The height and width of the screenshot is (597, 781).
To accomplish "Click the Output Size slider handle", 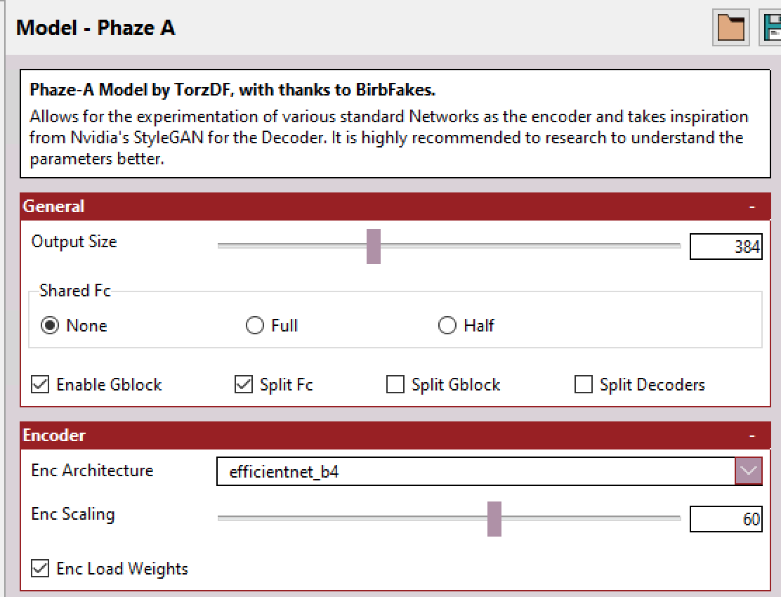I will tap(374, 247).
